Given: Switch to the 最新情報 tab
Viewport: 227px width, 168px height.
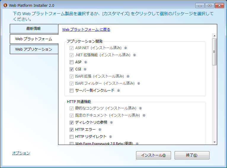Looking at the screenshot, I should pyautogui.click(x=34, y=29).
